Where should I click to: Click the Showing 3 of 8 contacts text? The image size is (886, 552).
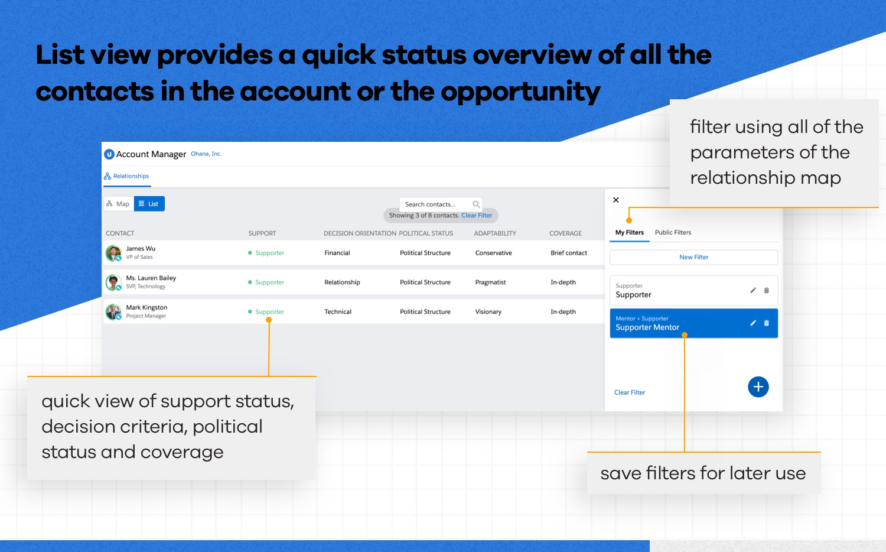point(424,216)
